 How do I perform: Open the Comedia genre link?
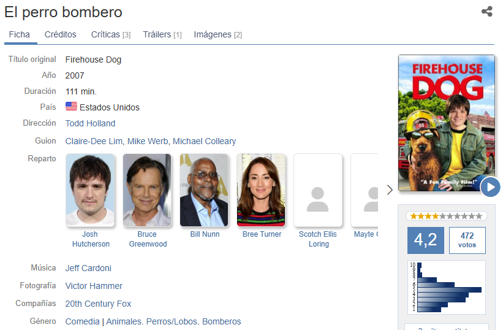click(x=83, y=321)
